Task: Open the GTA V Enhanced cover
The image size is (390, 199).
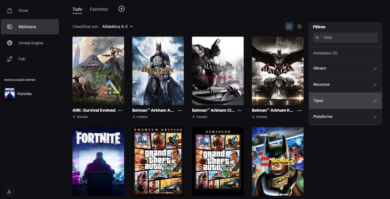Action: tap(218, 161)
